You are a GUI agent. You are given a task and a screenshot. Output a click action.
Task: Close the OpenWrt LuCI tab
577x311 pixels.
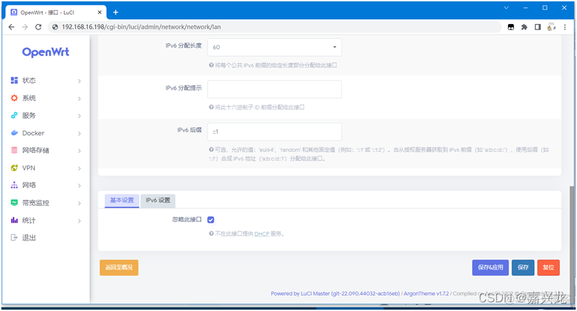(x=100, y=12)
